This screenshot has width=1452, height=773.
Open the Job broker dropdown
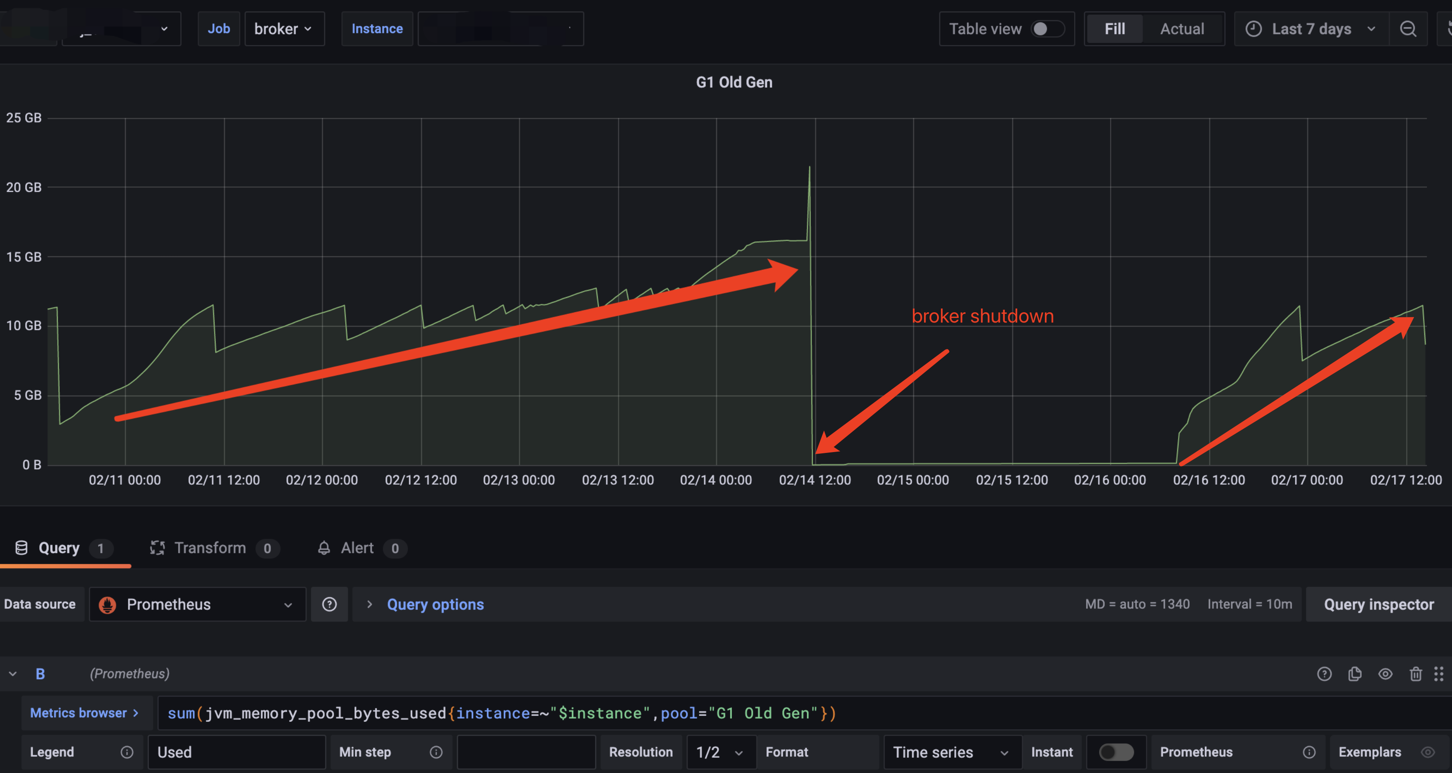[284, 29]
